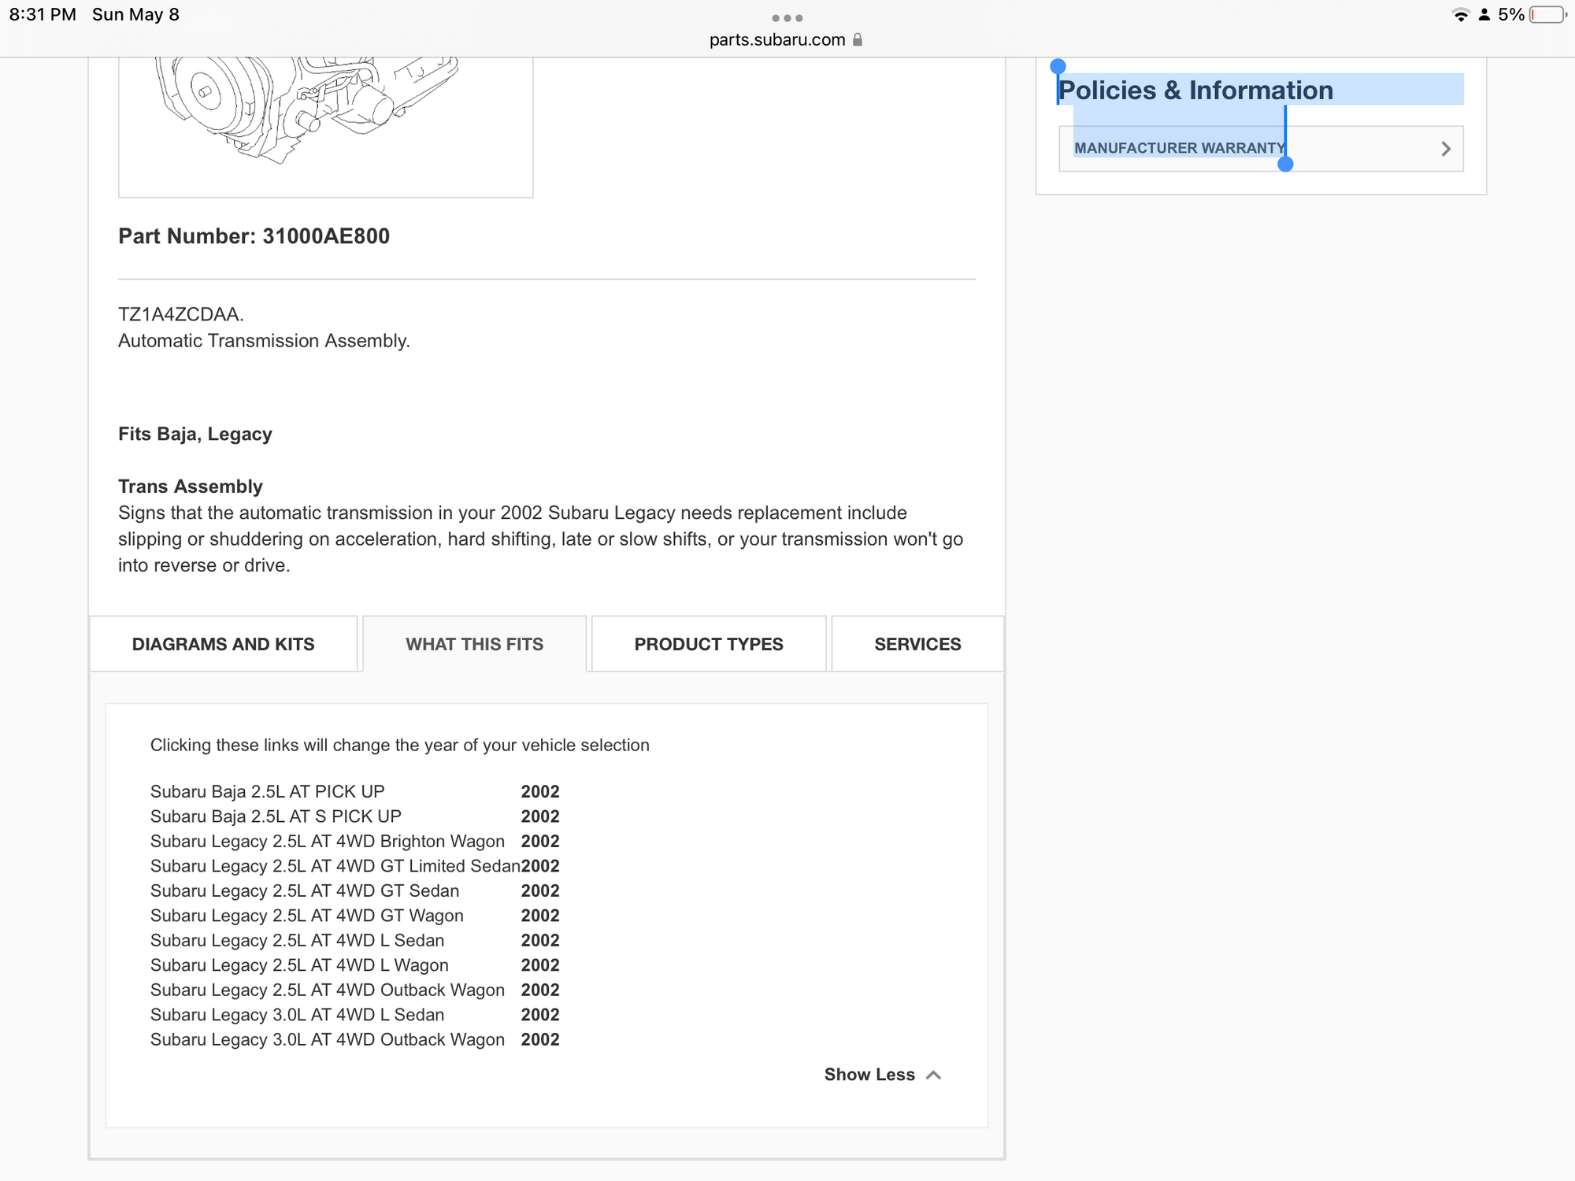Click the Show Less up-chevron icon
The width and height of the screenshot is (1575, 1181).
pyautogui.click(x=934, y=1075)
